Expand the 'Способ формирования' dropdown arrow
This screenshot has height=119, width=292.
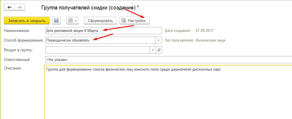(x=159, y=40)
